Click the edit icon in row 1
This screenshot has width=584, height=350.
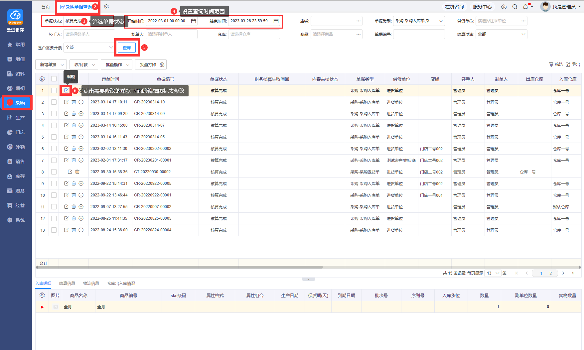point(67,90)
